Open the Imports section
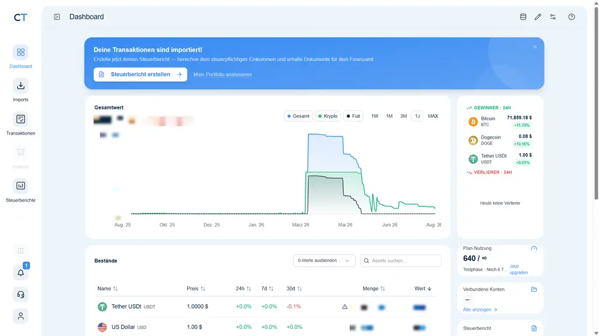599x336 pixels. 20,90
